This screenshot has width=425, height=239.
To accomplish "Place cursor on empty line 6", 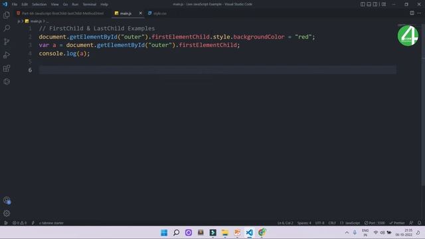I will coord(217,70).
